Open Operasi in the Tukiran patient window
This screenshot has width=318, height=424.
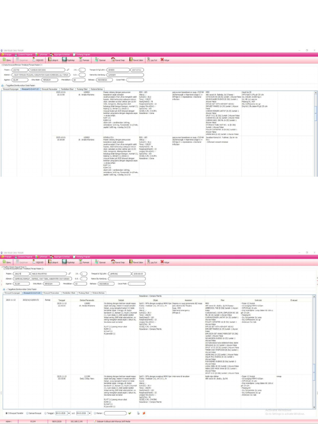(x=100, y=60)
